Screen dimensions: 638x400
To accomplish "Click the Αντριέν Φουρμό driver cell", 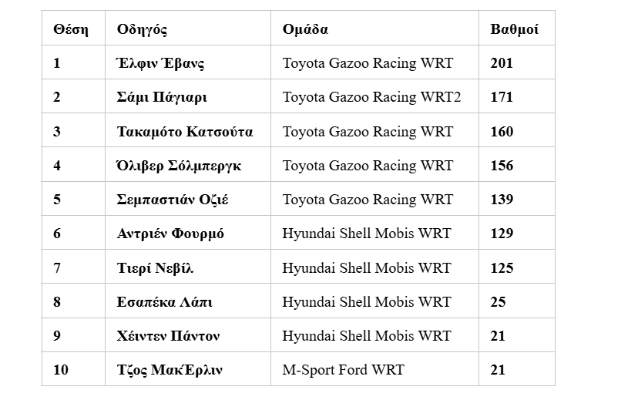I will 188,233.
